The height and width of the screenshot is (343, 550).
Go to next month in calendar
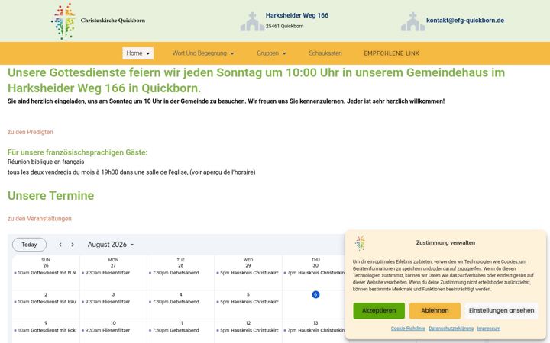coord(73,245)
